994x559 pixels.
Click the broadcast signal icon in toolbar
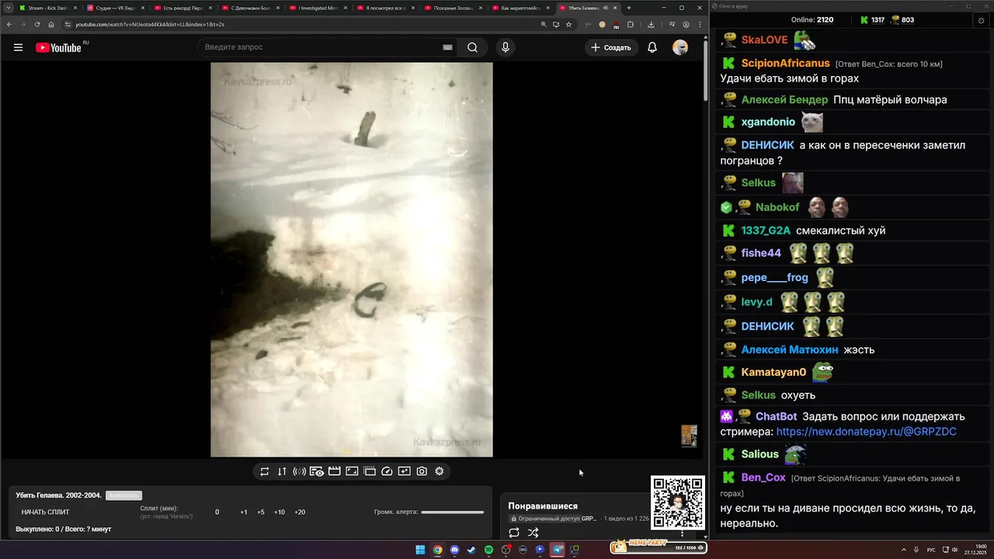(x=299, y=471)
